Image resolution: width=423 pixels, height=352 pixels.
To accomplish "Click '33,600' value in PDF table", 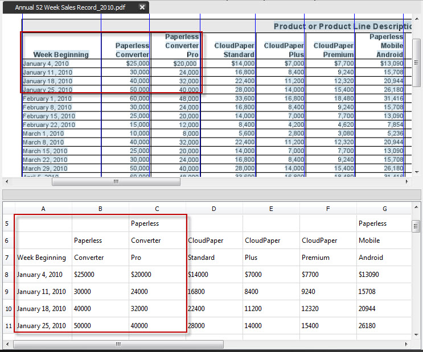I will click(x=245, y=98).
